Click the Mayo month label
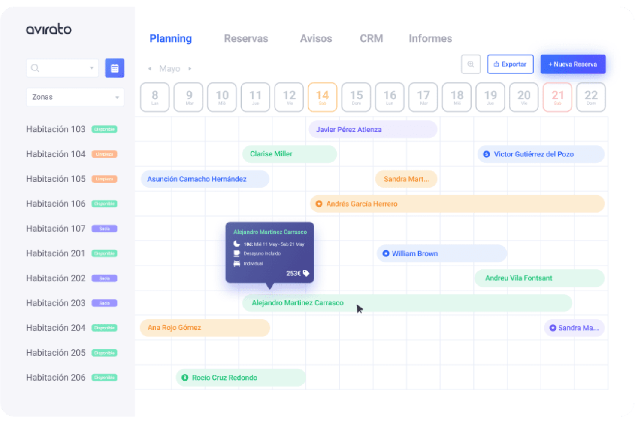This screenshot has width=635, height=424. click(x=169, y=69)
